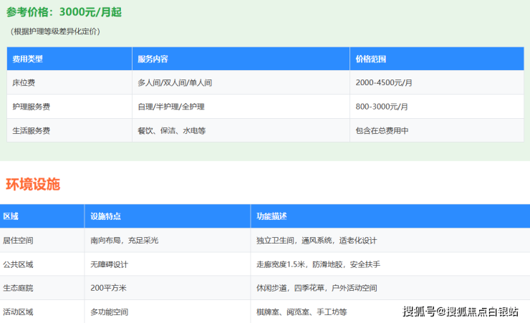Click the 包含在总费用中 cell

click(382, 131)
